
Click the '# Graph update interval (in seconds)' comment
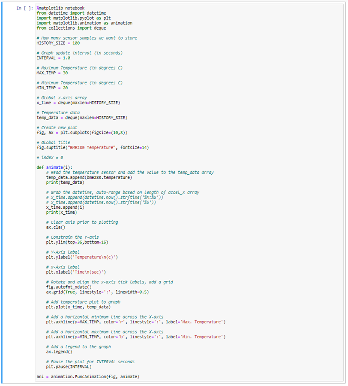[x=80, y=53]
